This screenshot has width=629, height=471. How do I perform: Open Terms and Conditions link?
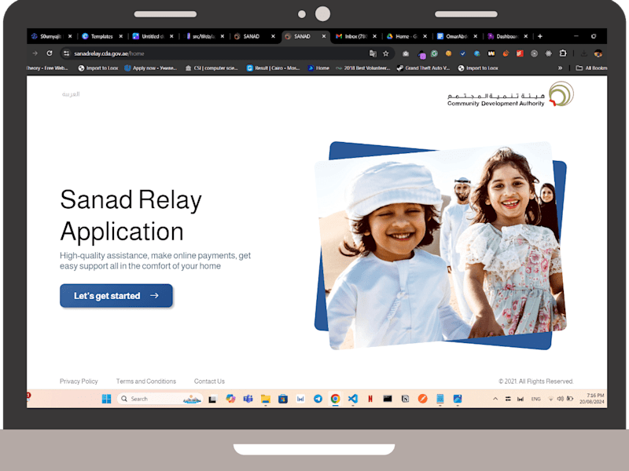146,382
